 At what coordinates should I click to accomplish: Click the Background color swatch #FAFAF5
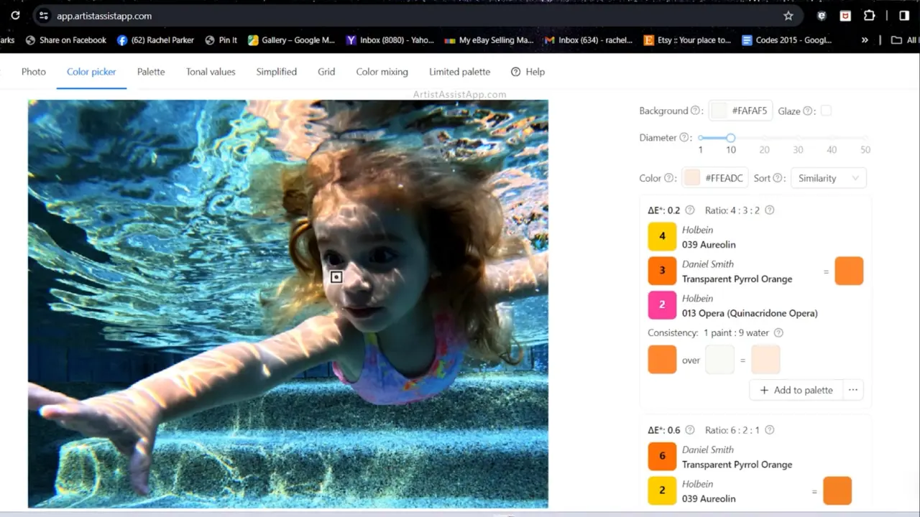(719, 111)
